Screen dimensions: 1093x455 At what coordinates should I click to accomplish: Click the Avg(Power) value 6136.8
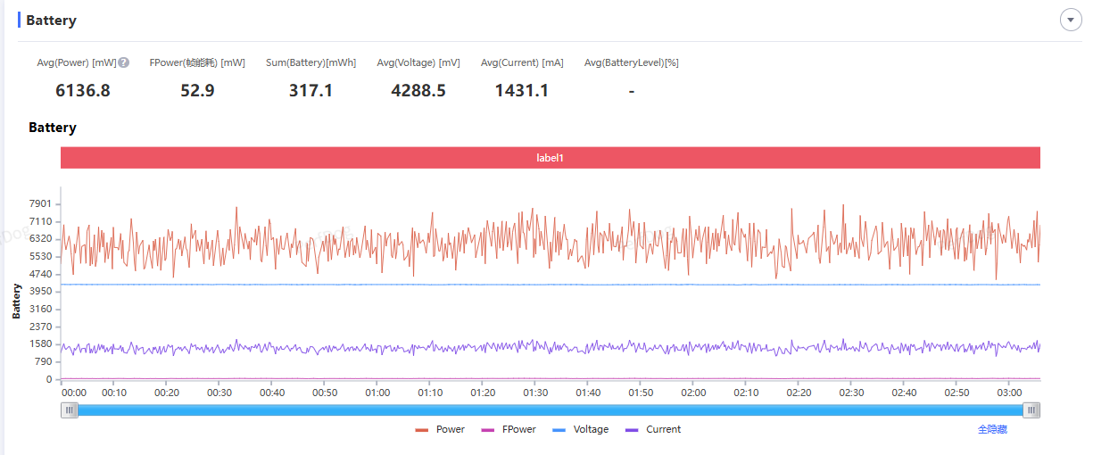83,90
